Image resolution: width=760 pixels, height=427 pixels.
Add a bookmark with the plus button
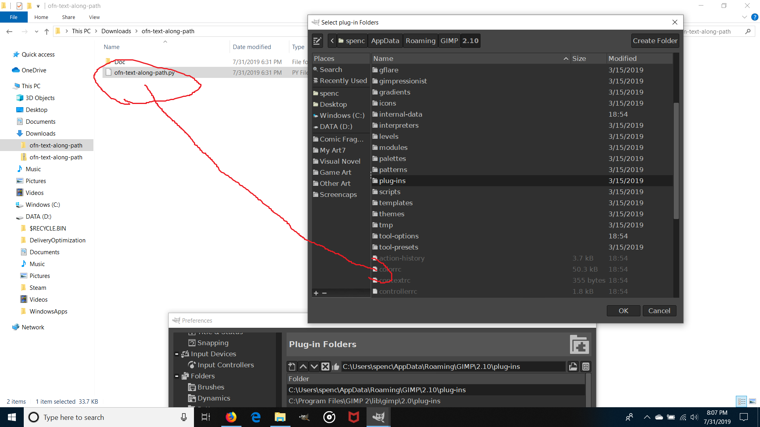click(x=316, y=293)
